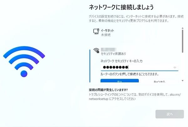
Task: Select the イーサネット network entry
Action: pyautogui.click(x=135, y=33)
